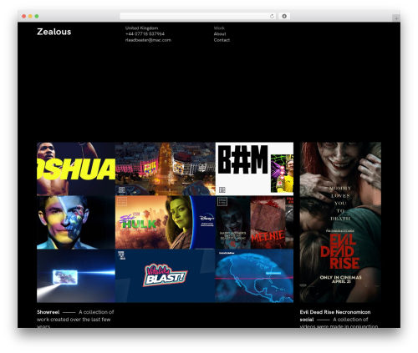Click the download icon beside address bar
The width and height of the screenshot is (418, 353).
coord(284,16)
